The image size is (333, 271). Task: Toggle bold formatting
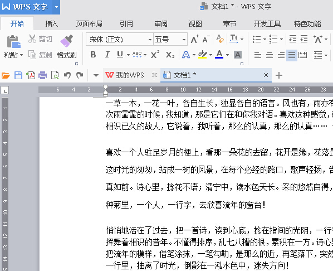93,55
